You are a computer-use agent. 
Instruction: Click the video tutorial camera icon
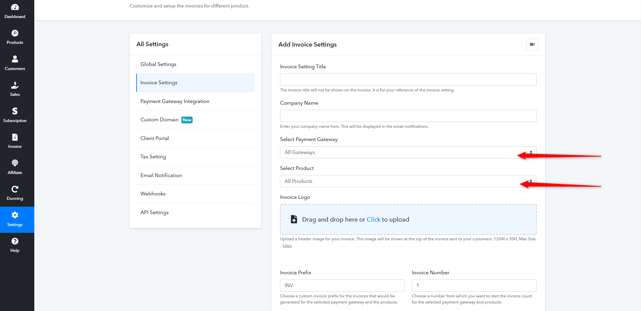[532, 45]
